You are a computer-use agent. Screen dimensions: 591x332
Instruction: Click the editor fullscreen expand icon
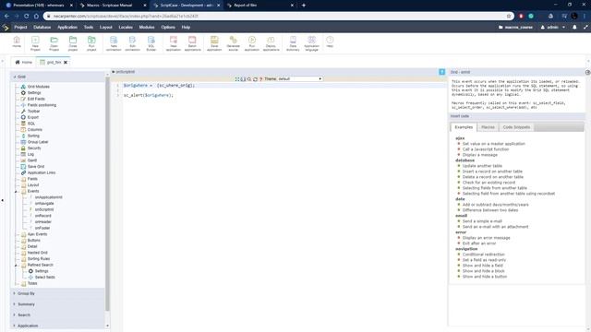pyautogui.click(x=237, y=79)
